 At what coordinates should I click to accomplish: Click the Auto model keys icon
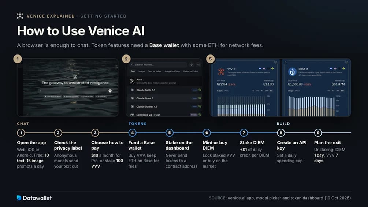click(x=132, y=81)
